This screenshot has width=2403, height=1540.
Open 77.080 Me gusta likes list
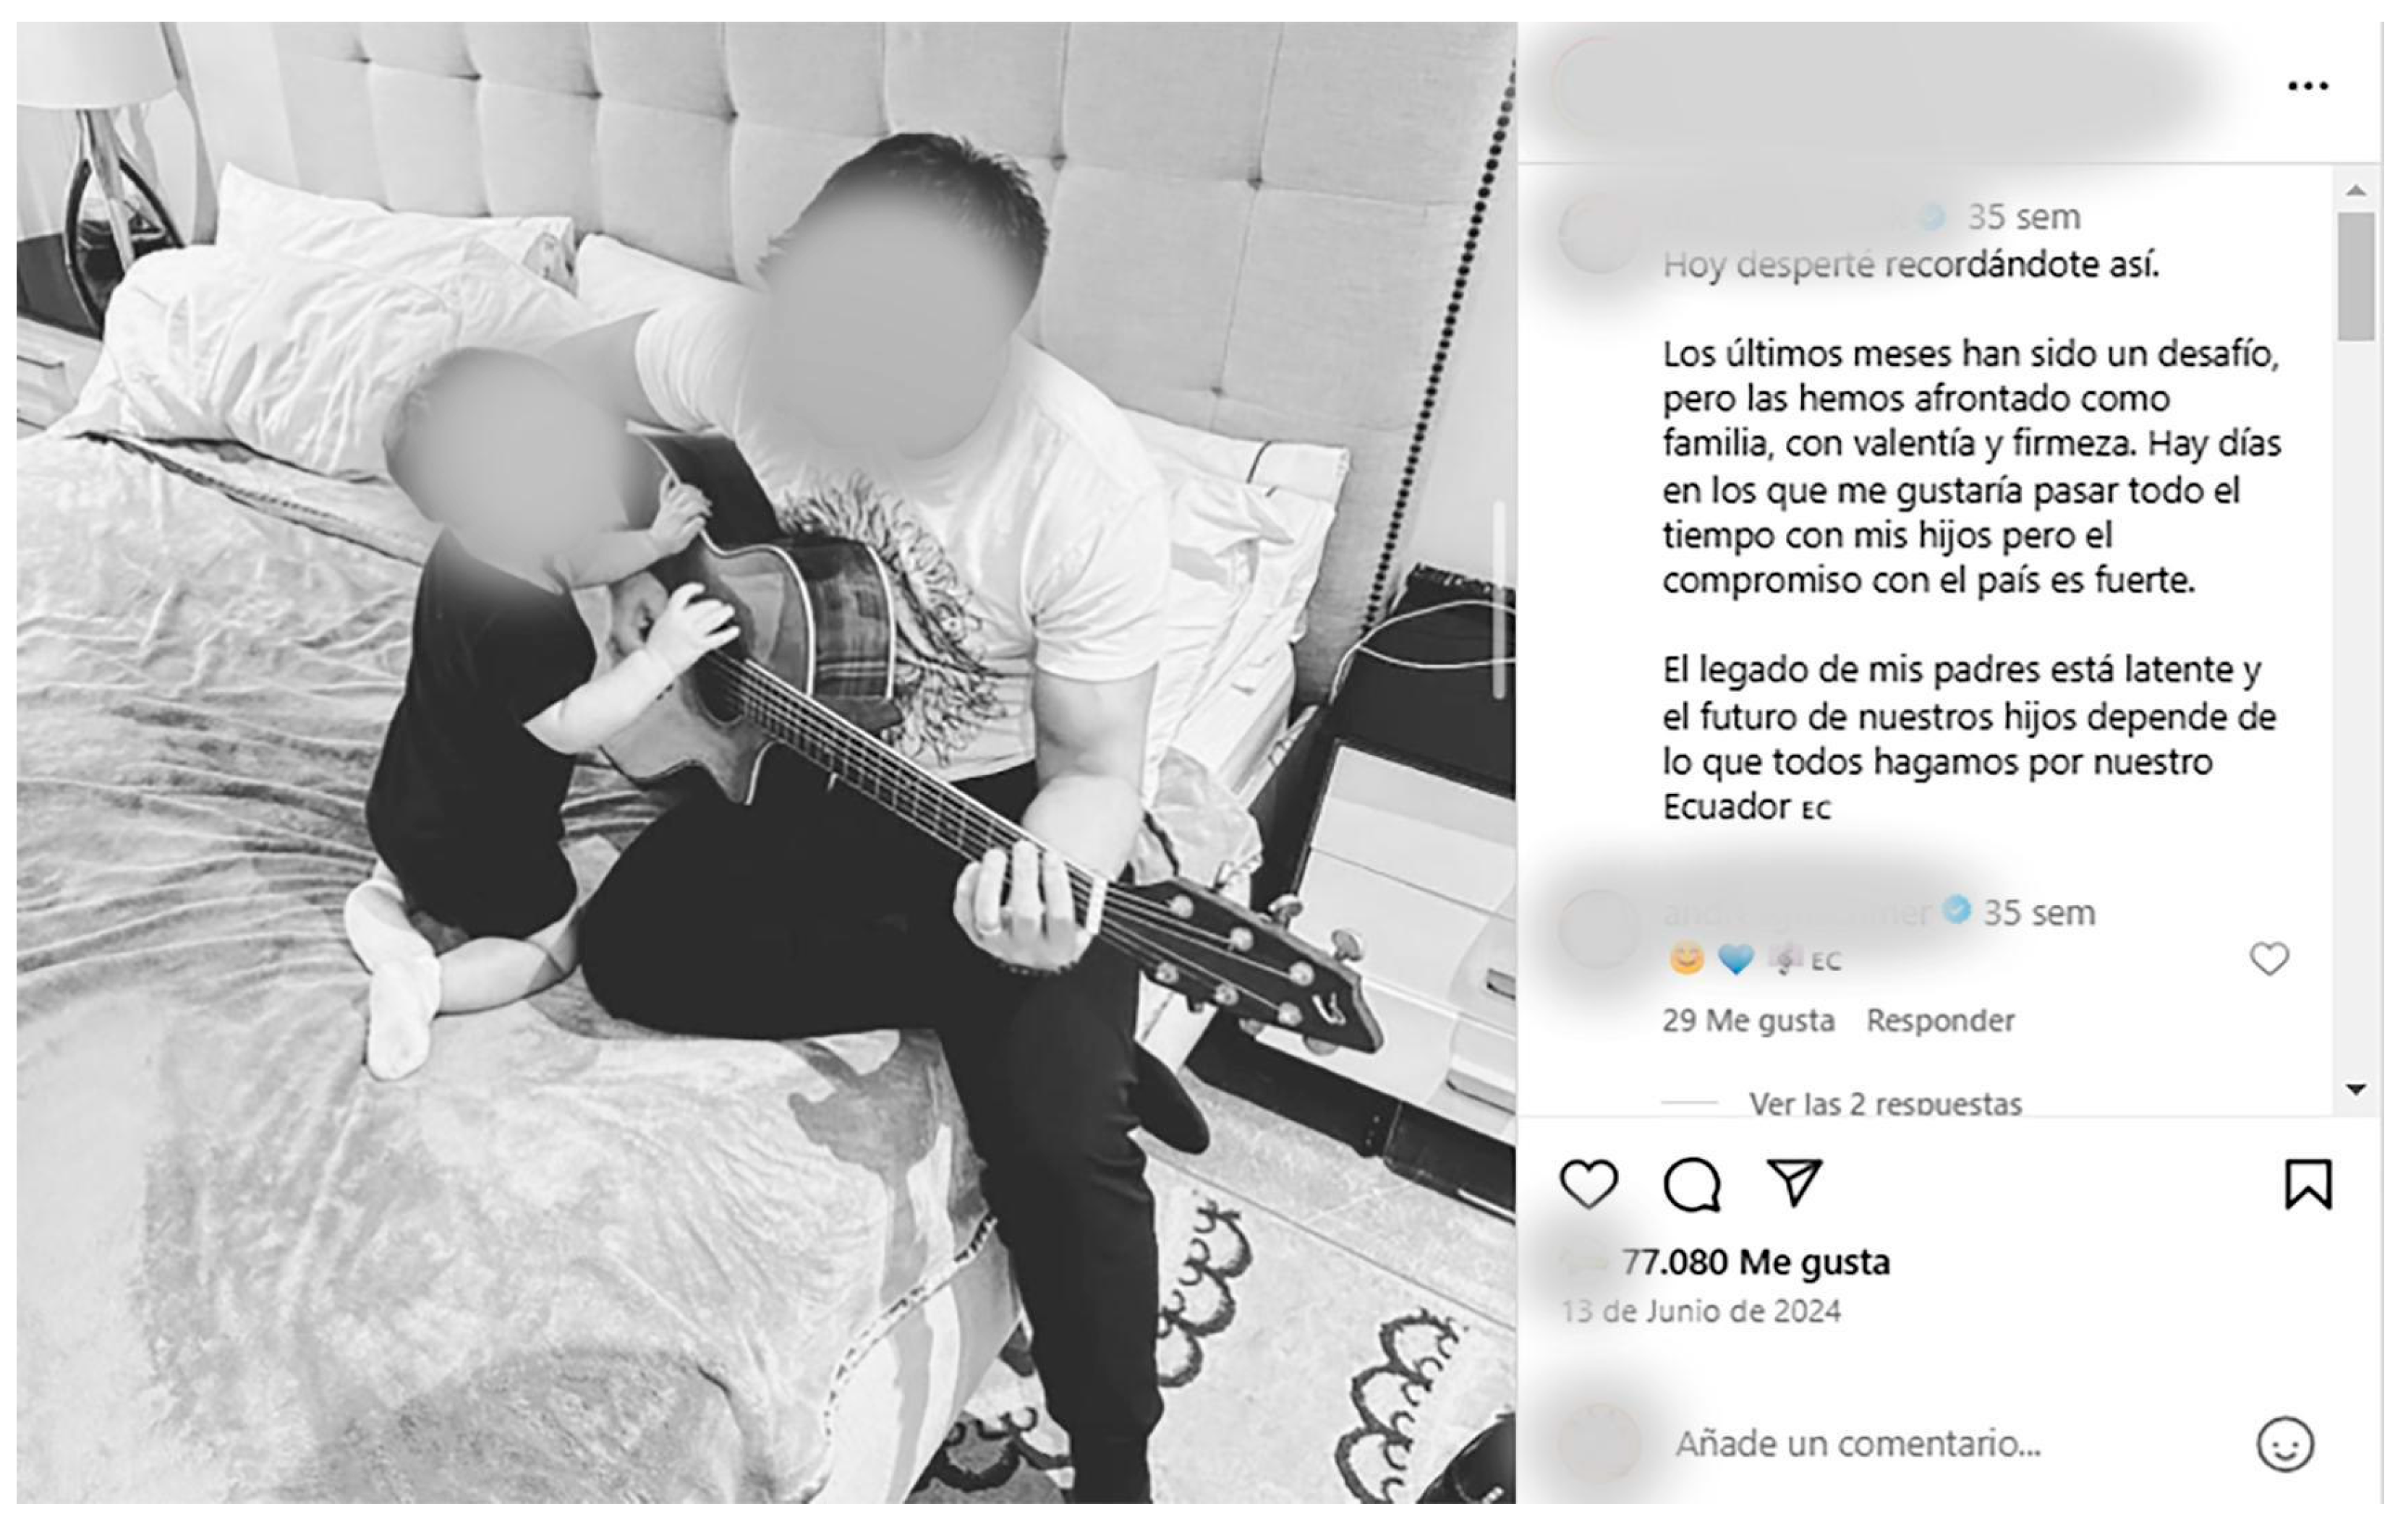(1756, 1262)
